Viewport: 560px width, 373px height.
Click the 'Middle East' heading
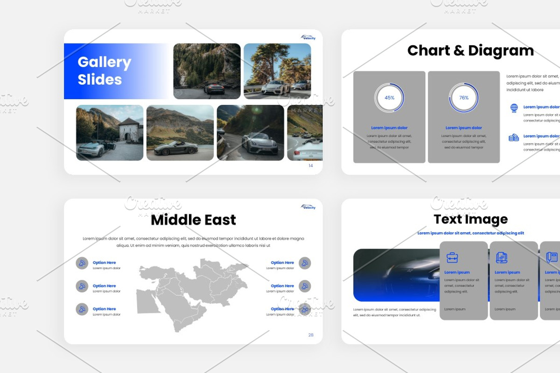[193, 220]
